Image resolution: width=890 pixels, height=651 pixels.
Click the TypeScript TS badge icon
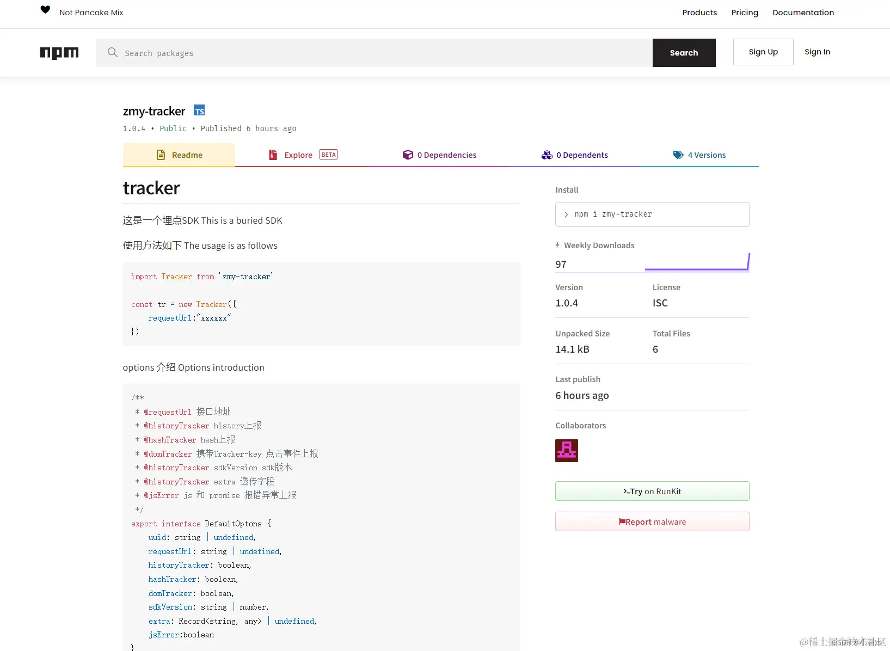(x=200, y=110)
